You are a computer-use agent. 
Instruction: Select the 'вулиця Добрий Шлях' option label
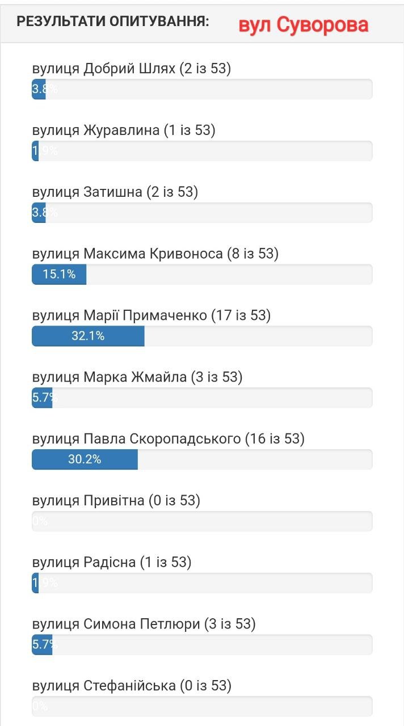tap(132, 69)
